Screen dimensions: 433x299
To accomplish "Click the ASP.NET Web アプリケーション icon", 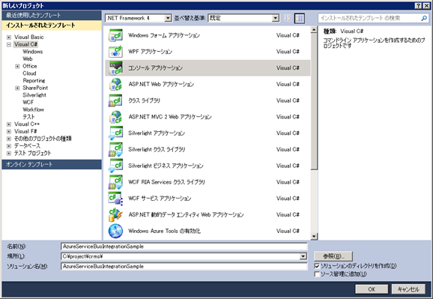I will pos(115,84).
